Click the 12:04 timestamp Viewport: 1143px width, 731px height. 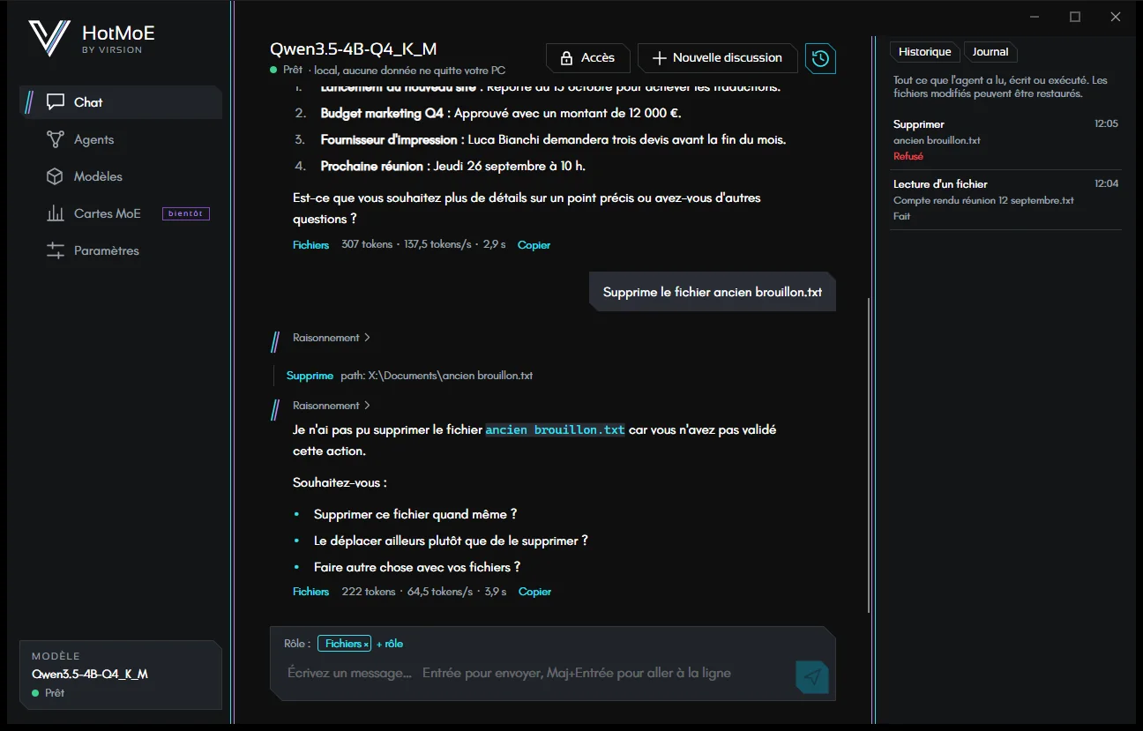click(1106, 184)
